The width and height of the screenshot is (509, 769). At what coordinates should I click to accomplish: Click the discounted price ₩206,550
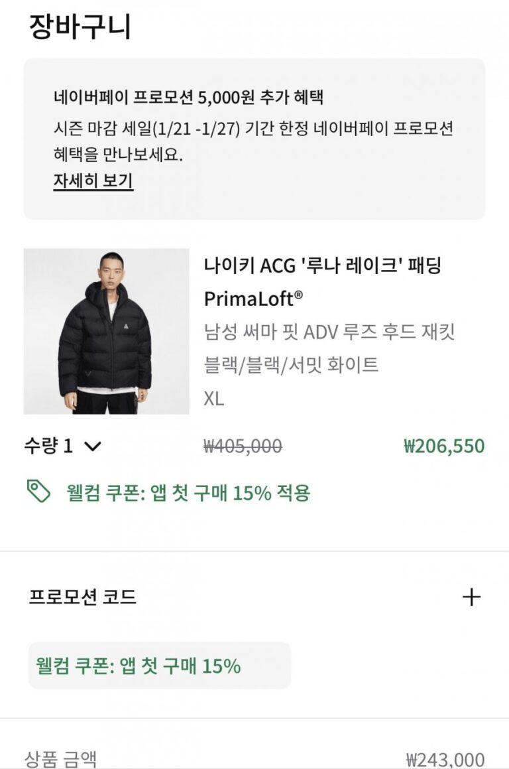(x=444, y=446)
